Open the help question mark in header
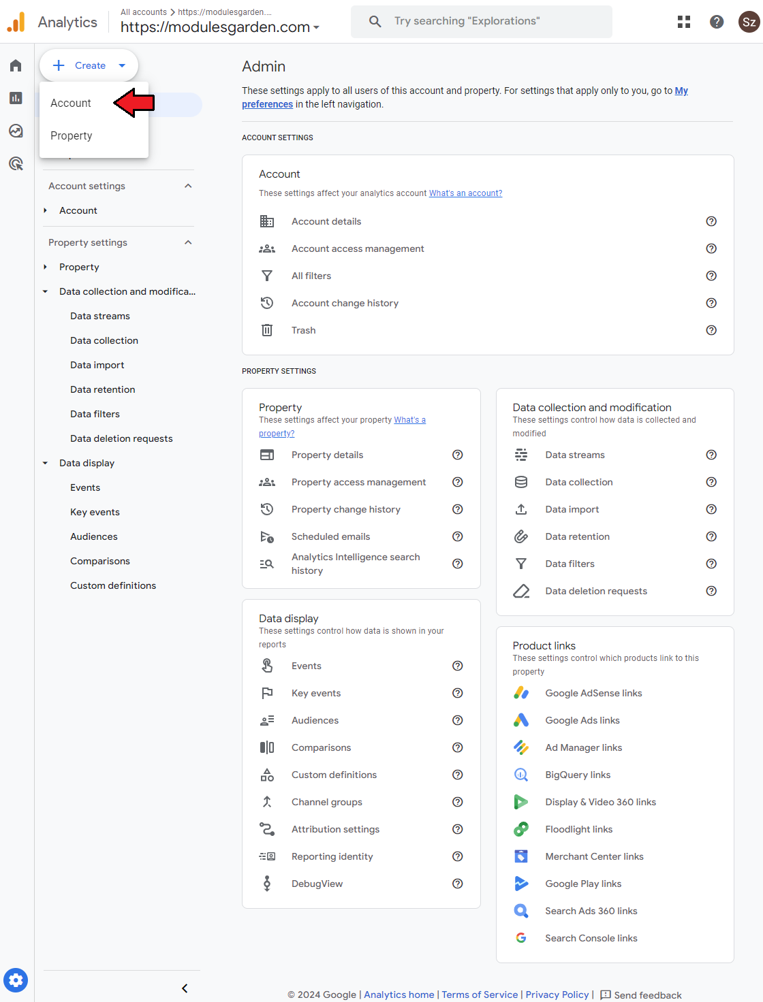Image resolution: width=763 pixels, height=1002 pixels. click(x=717, y=22)
